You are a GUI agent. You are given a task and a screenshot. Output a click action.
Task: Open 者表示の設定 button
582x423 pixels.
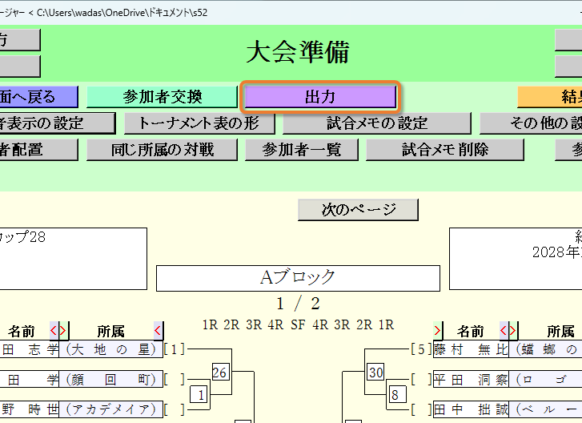click(56, 123)
